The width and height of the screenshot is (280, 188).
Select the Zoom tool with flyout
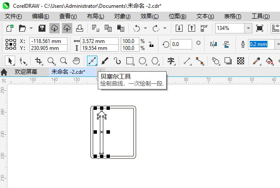point(51,61)
